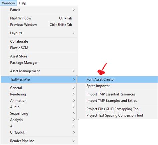158x145 pixels.
Task: Expand arrow beside Rendering
Action: click(x=74, y=94)
